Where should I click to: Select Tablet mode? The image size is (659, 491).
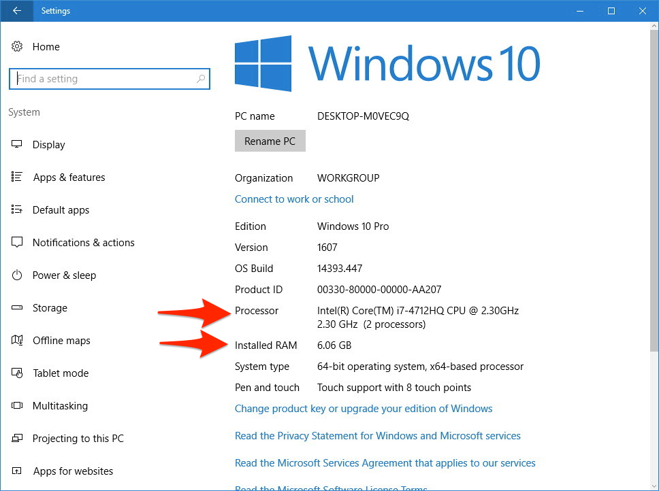point(61,373)
